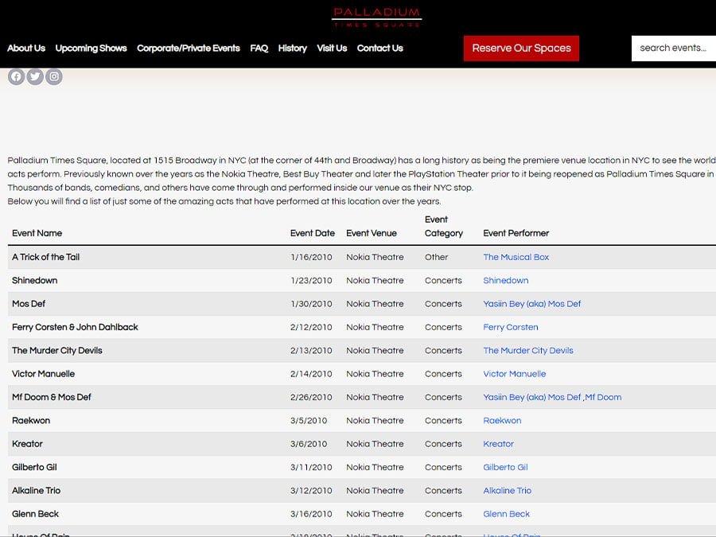Focus the search events input field

[674, 48]
